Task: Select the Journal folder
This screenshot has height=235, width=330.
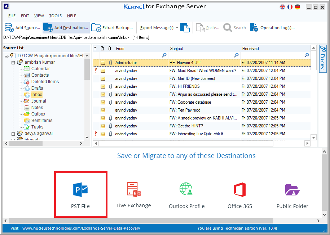Action: click(39, 101)
